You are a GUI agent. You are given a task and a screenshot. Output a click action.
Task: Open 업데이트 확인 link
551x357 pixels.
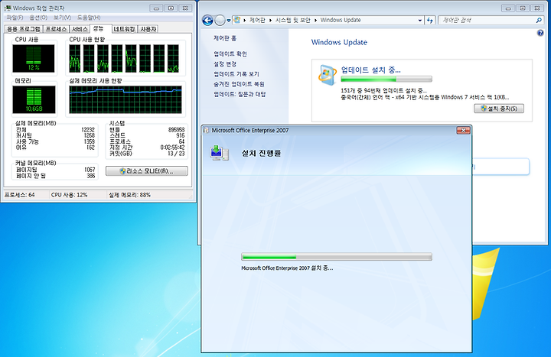point(230,54)
